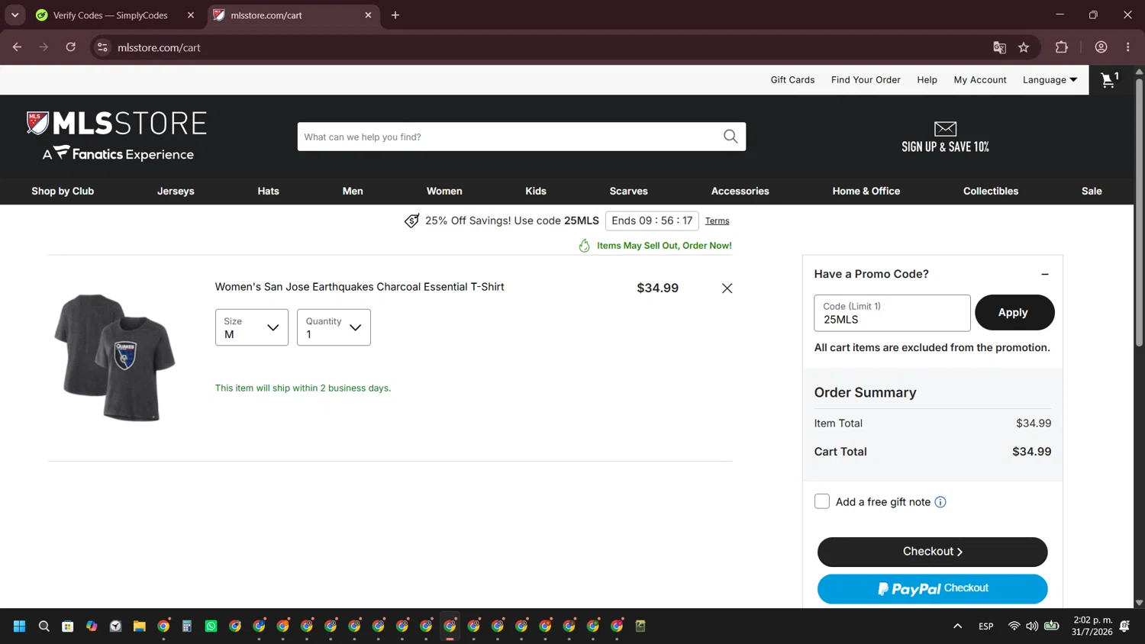Open the Windows Start menu
Screen dimensions: 1145x644
[x=20, y=626]
